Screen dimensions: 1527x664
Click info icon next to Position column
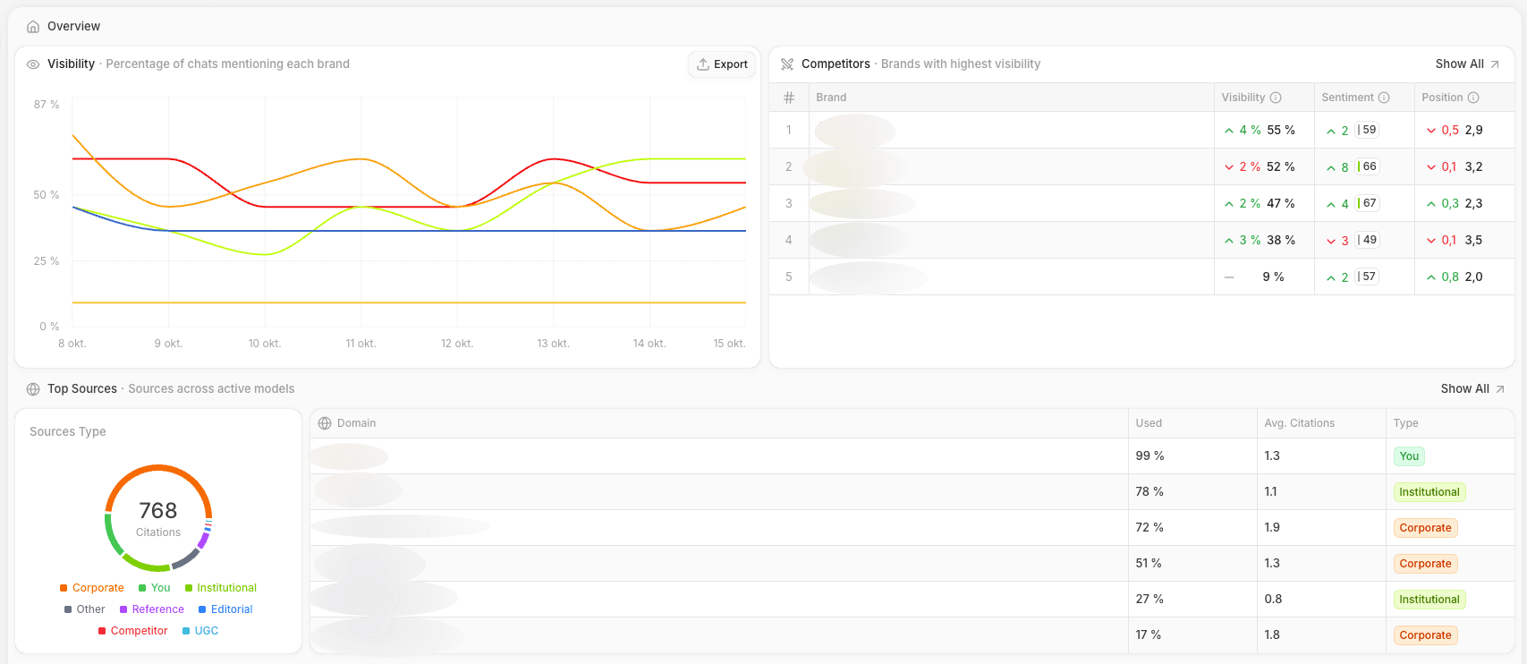pos(1473,98)
